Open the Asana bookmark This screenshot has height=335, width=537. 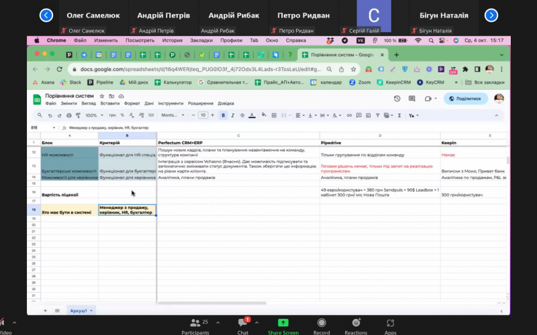click(x=44, y=82)
